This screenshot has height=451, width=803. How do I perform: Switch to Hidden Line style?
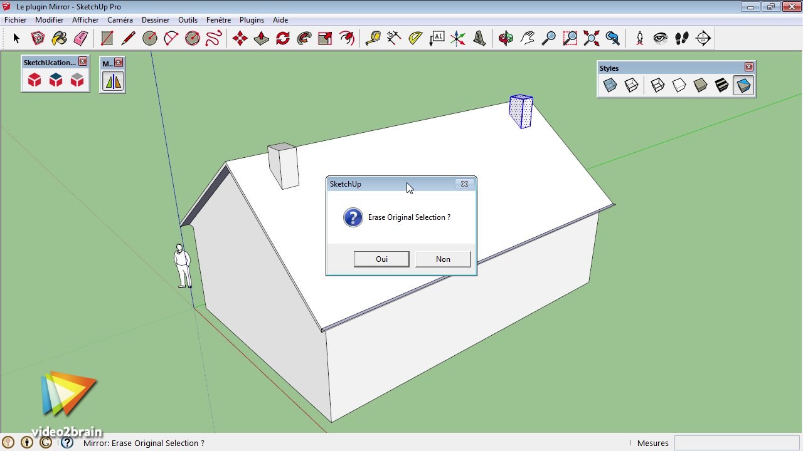point(679,85)
